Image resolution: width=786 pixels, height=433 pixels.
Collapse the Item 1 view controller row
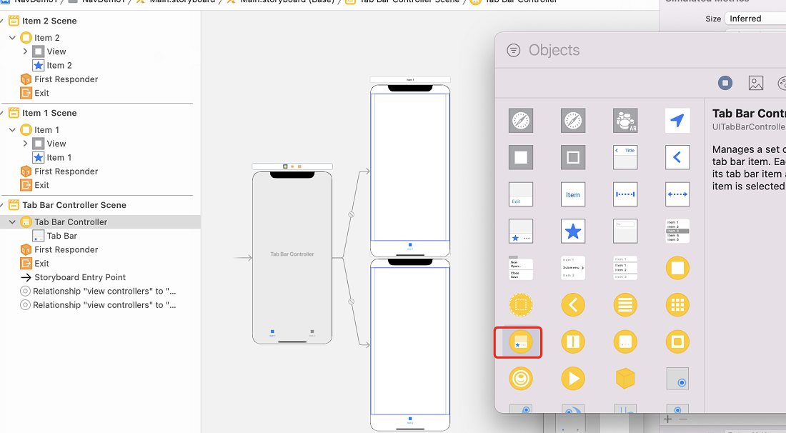coord(13,130)
